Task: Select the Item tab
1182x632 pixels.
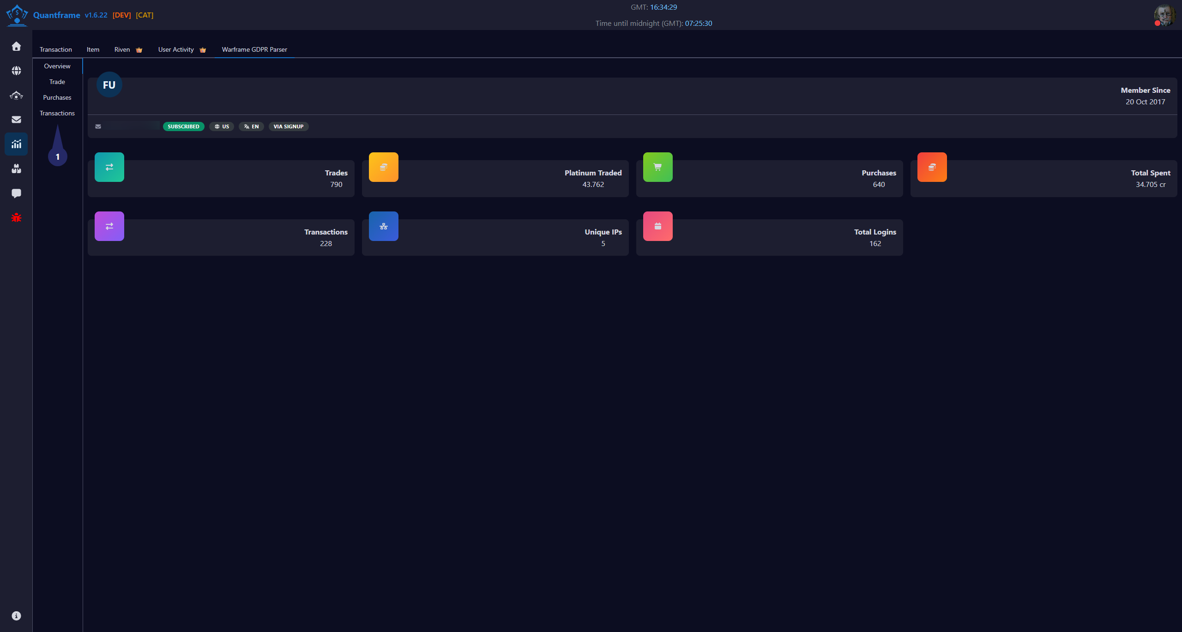Action: (x=93, y=49)
